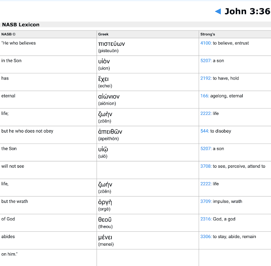Follow the 3306 to stay, abide link
The image size is (271, 266).
(x=206, y=237)
